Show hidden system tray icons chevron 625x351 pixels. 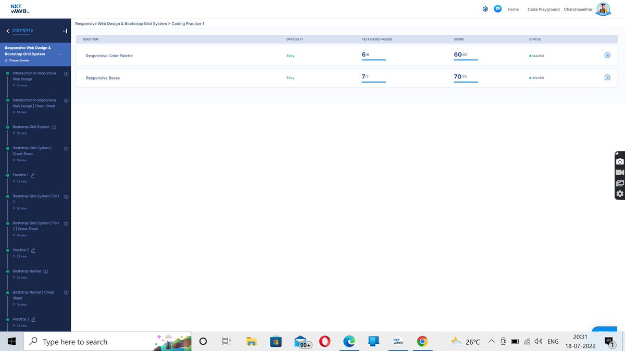point(491,342)
